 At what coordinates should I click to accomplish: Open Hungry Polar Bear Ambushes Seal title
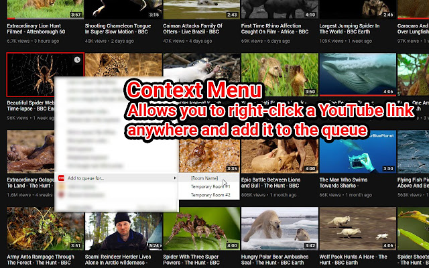275,259
